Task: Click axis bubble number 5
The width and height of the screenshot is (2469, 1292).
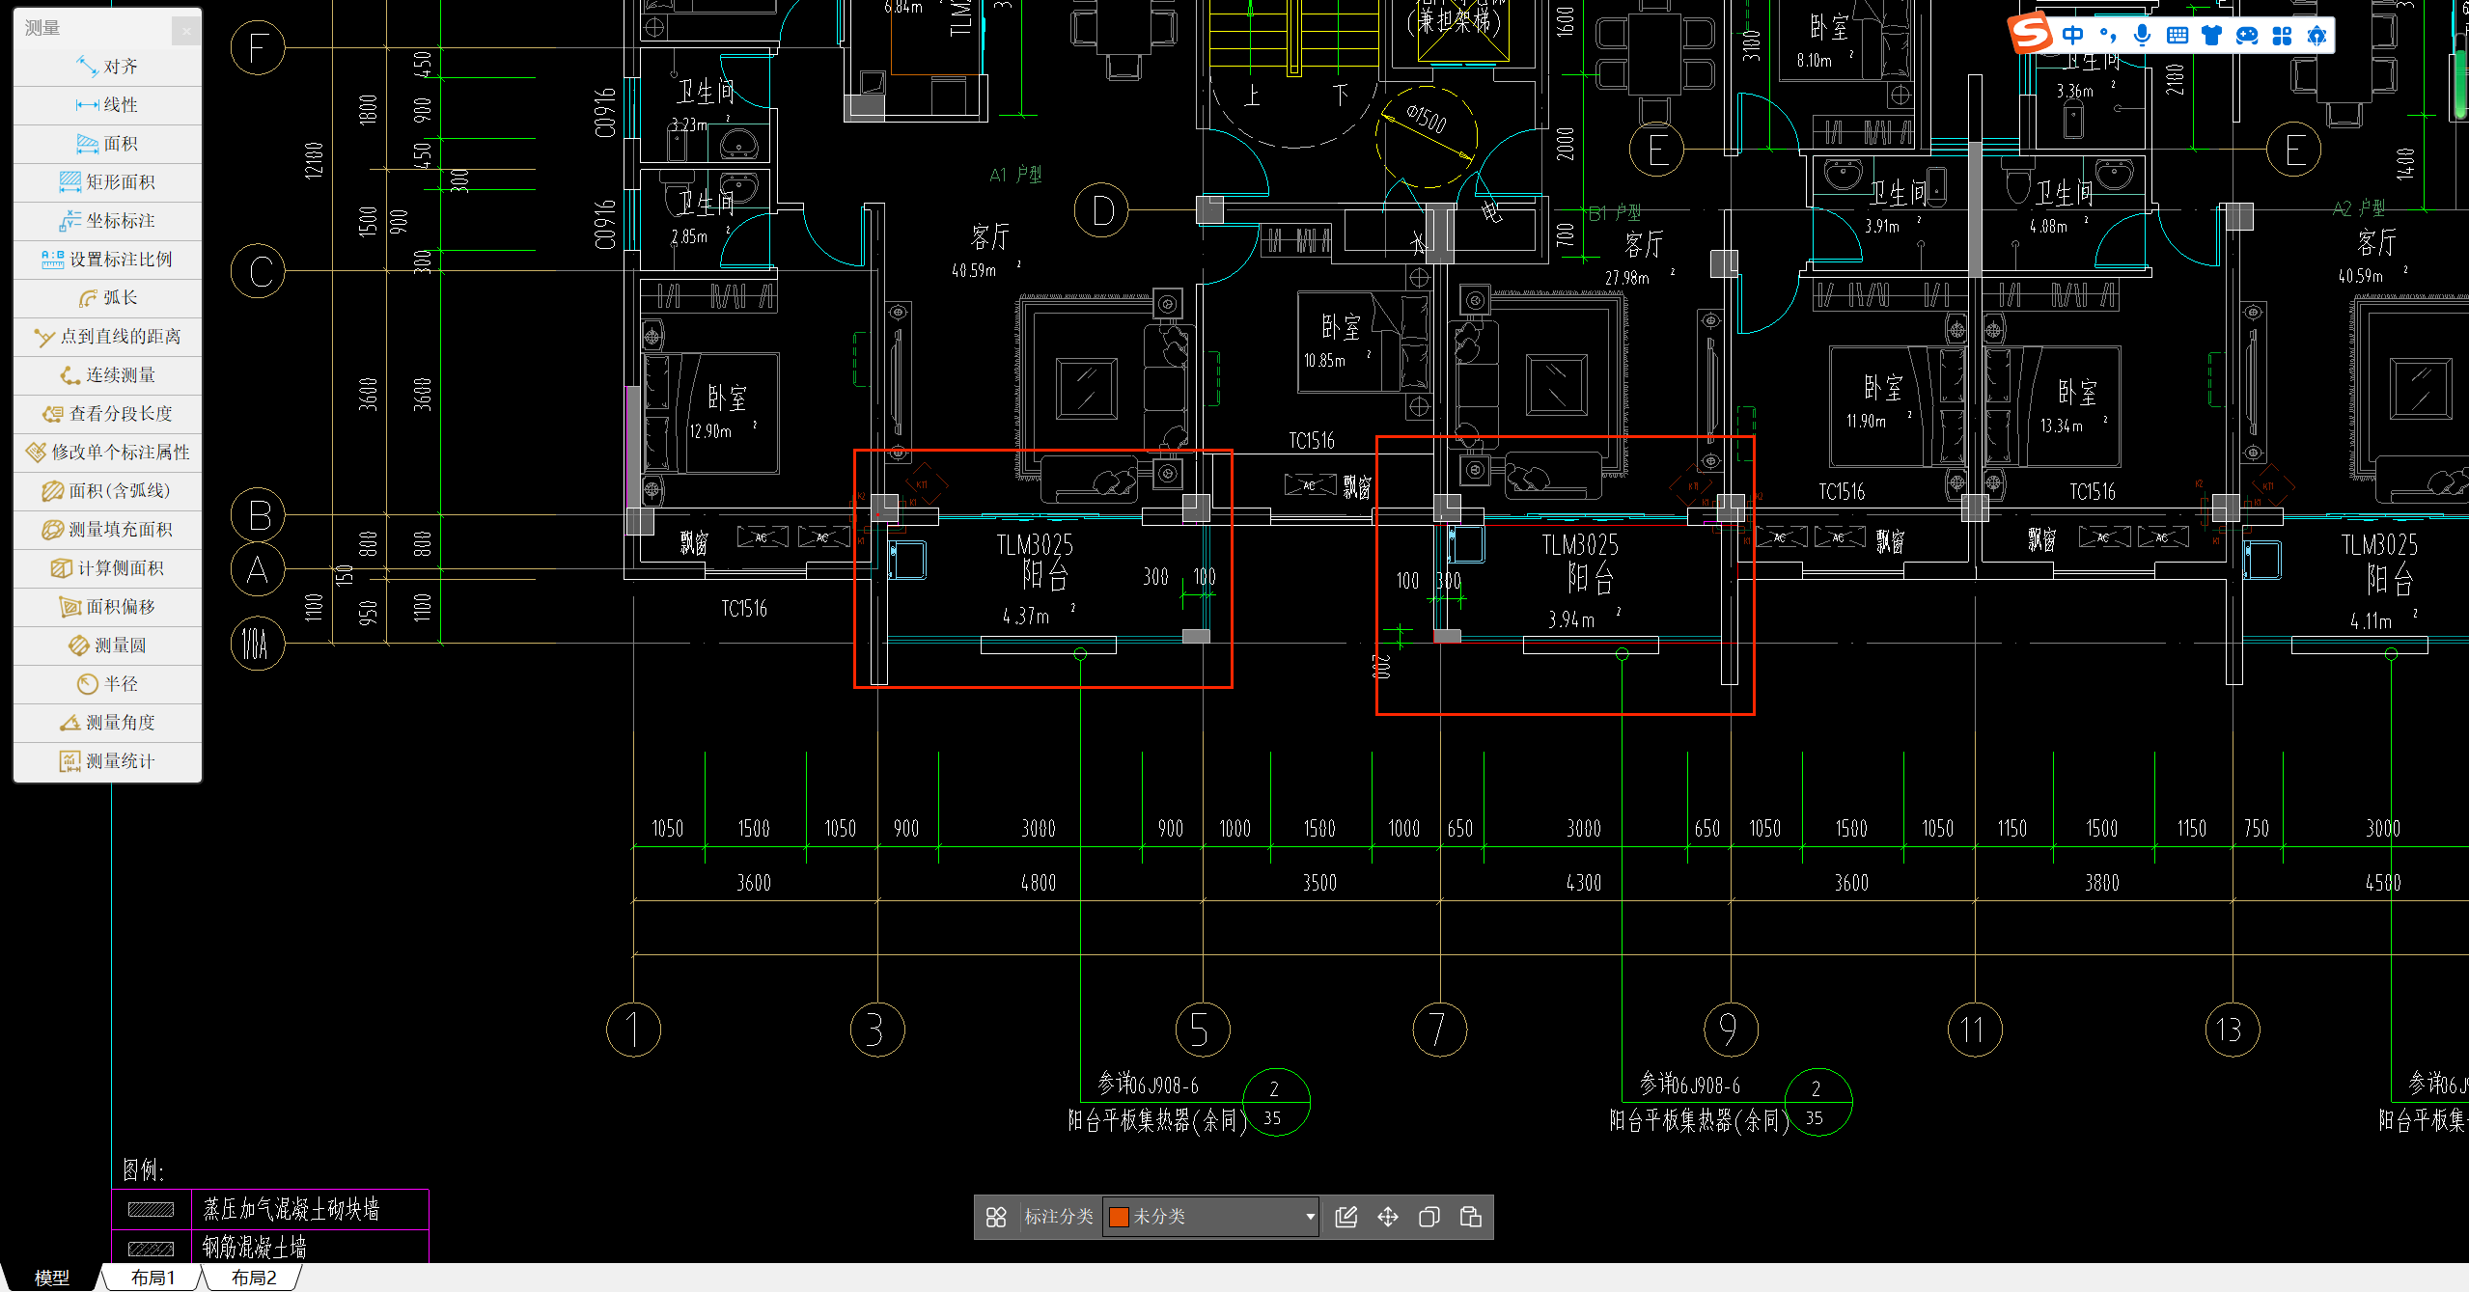Action: (x=1202, y=1030)
